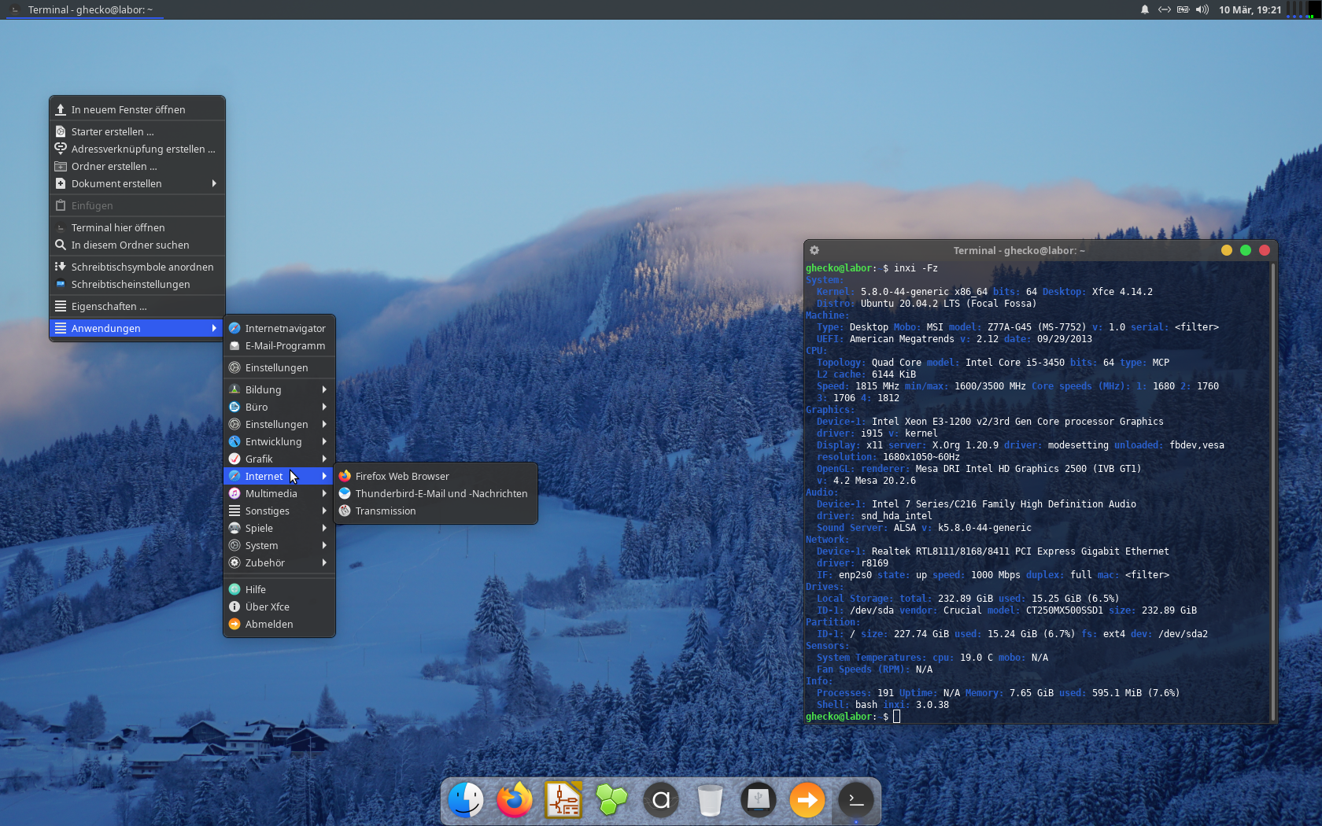Click 'snd_hda_intel' in the terminal output
1322x826 pixels.
pyautogui.click(x=896, y=516)
